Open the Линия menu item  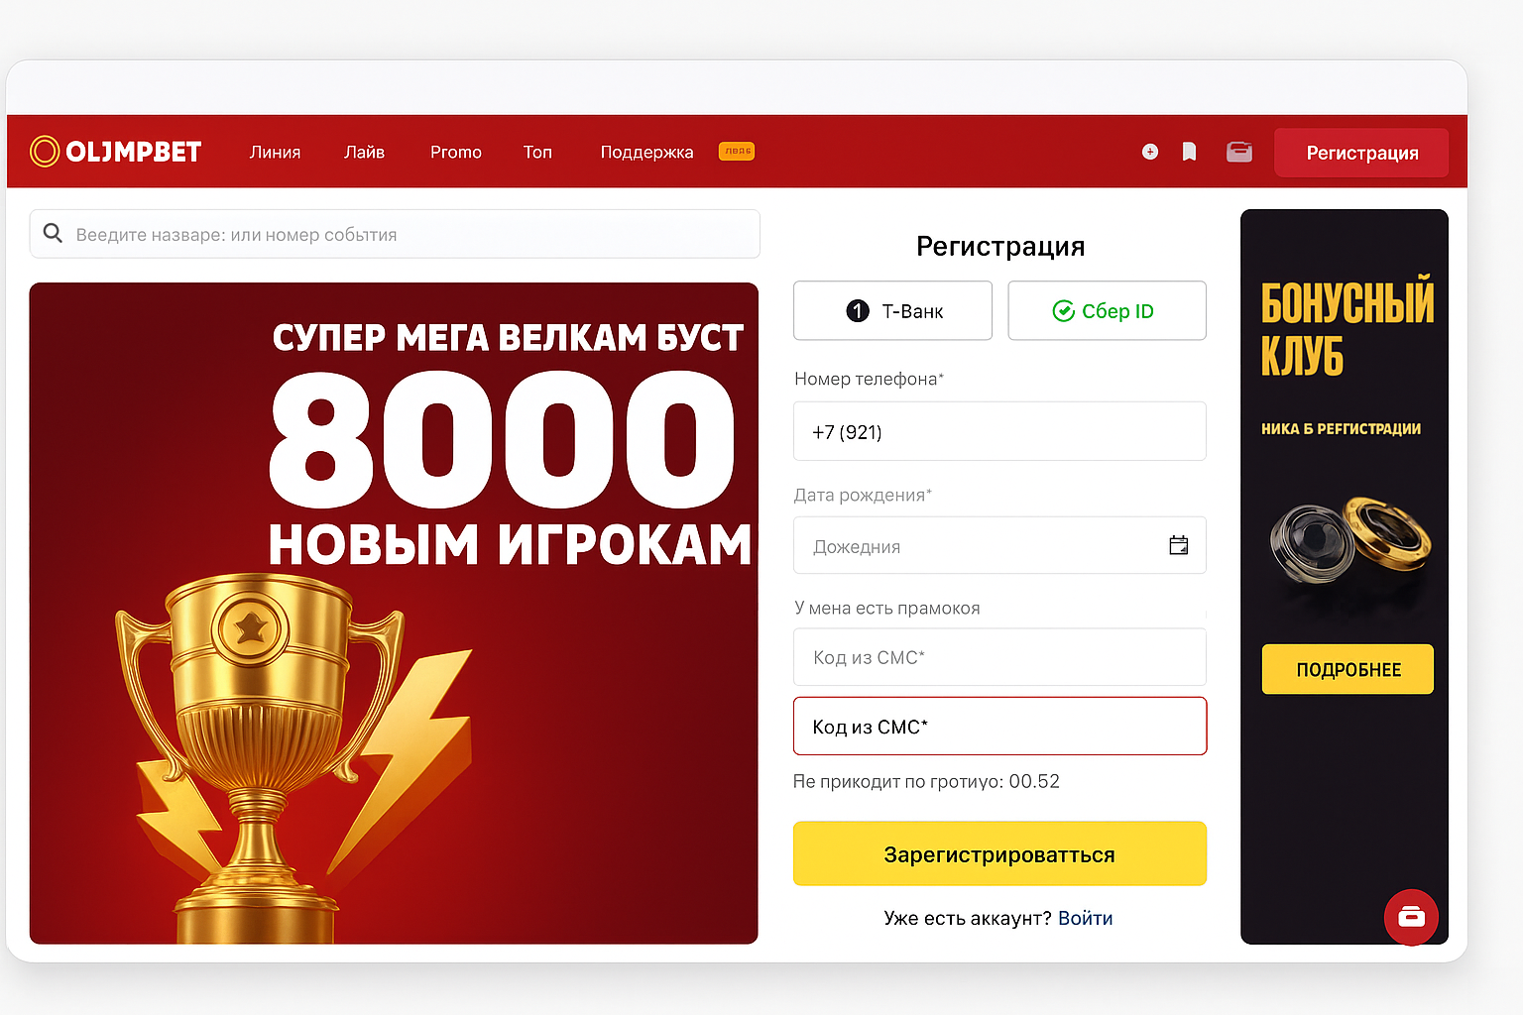click(x=275, y=152)
